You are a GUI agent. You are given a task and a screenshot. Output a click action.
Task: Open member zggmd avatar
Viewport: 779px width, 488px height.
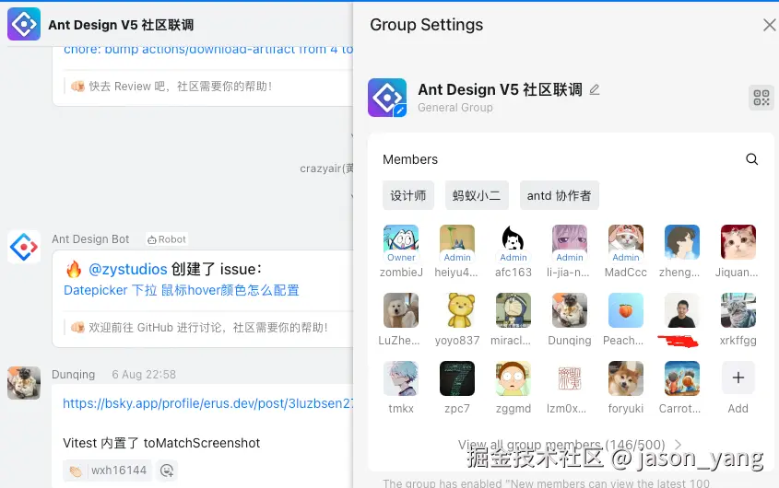coord(513,378)
